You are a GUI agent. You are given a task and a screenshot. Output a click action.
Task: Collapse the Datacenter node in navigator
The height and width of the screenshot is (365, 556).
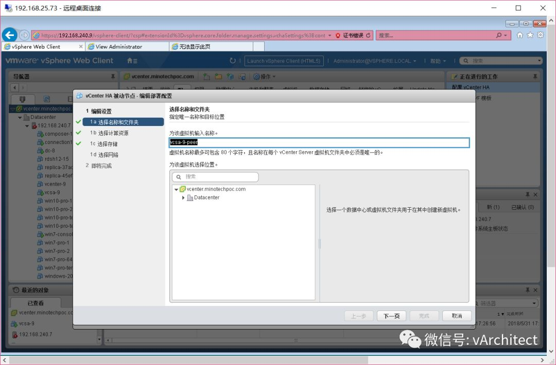point(20,117)
